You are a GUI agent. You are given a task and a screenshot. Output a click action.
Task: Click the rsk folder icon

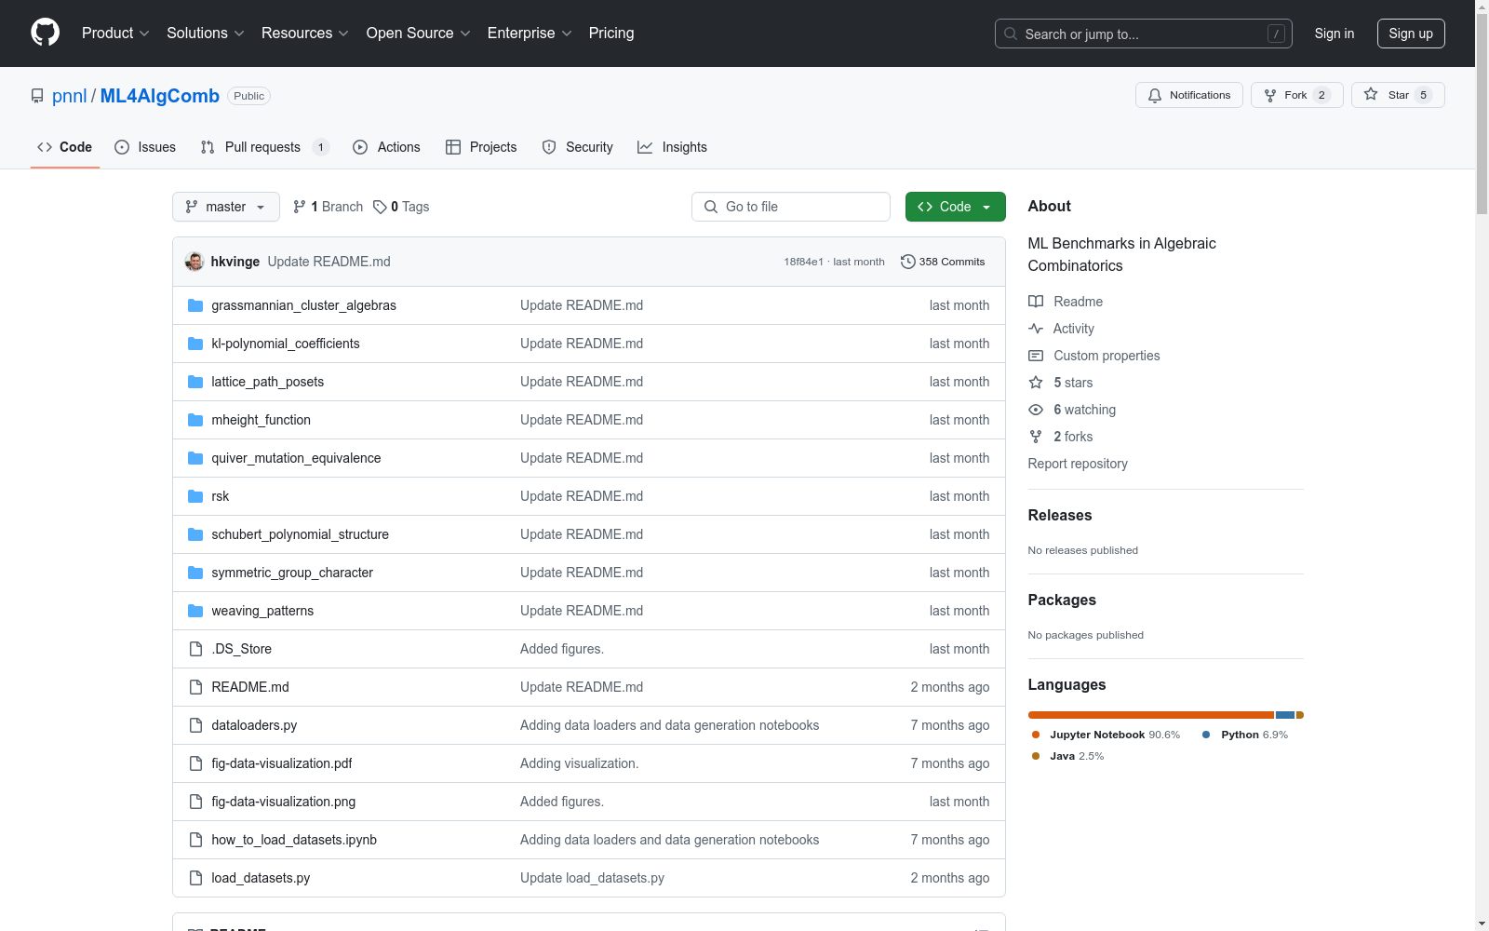pos(195,496)
